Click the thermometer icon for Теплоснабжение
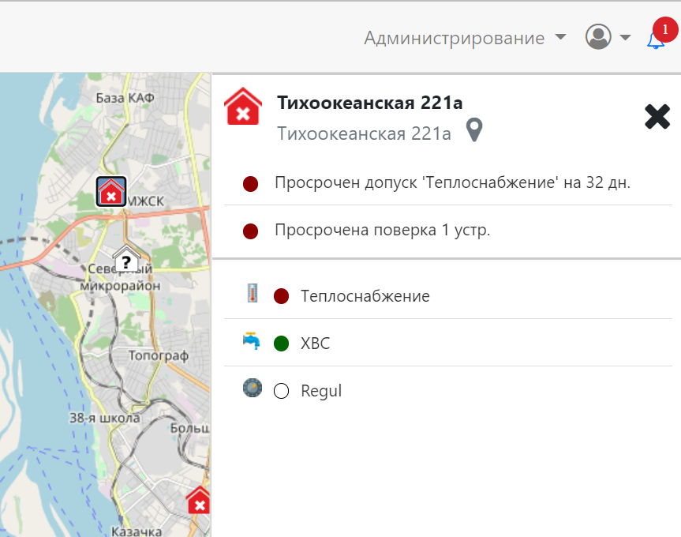This screenshot has width=681, height=537. (252, 295)
